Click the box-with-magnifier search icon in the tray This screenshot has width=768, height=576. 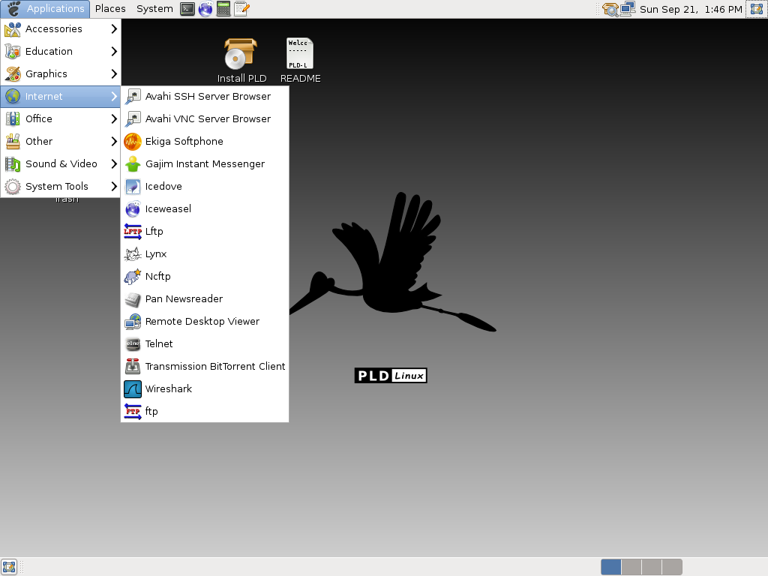pyautogui.click(x=610, y=9)
